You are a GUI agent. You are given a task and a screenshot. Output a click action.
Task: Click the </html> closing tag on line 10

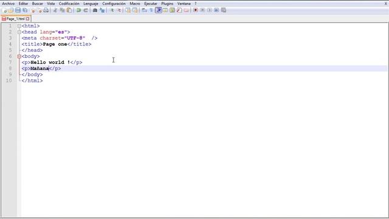click(32, 81)
